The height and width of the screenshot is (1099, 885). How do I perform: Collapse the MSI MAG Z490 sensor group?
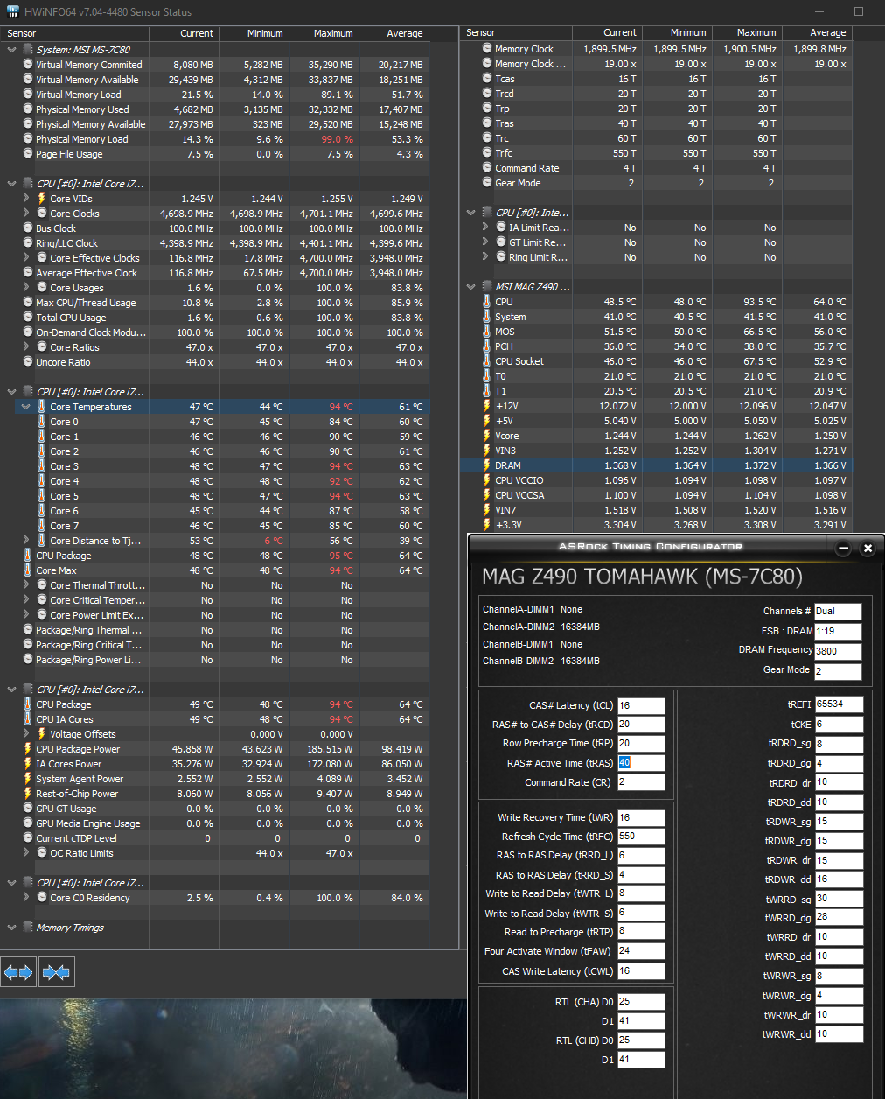click(471, 287)
